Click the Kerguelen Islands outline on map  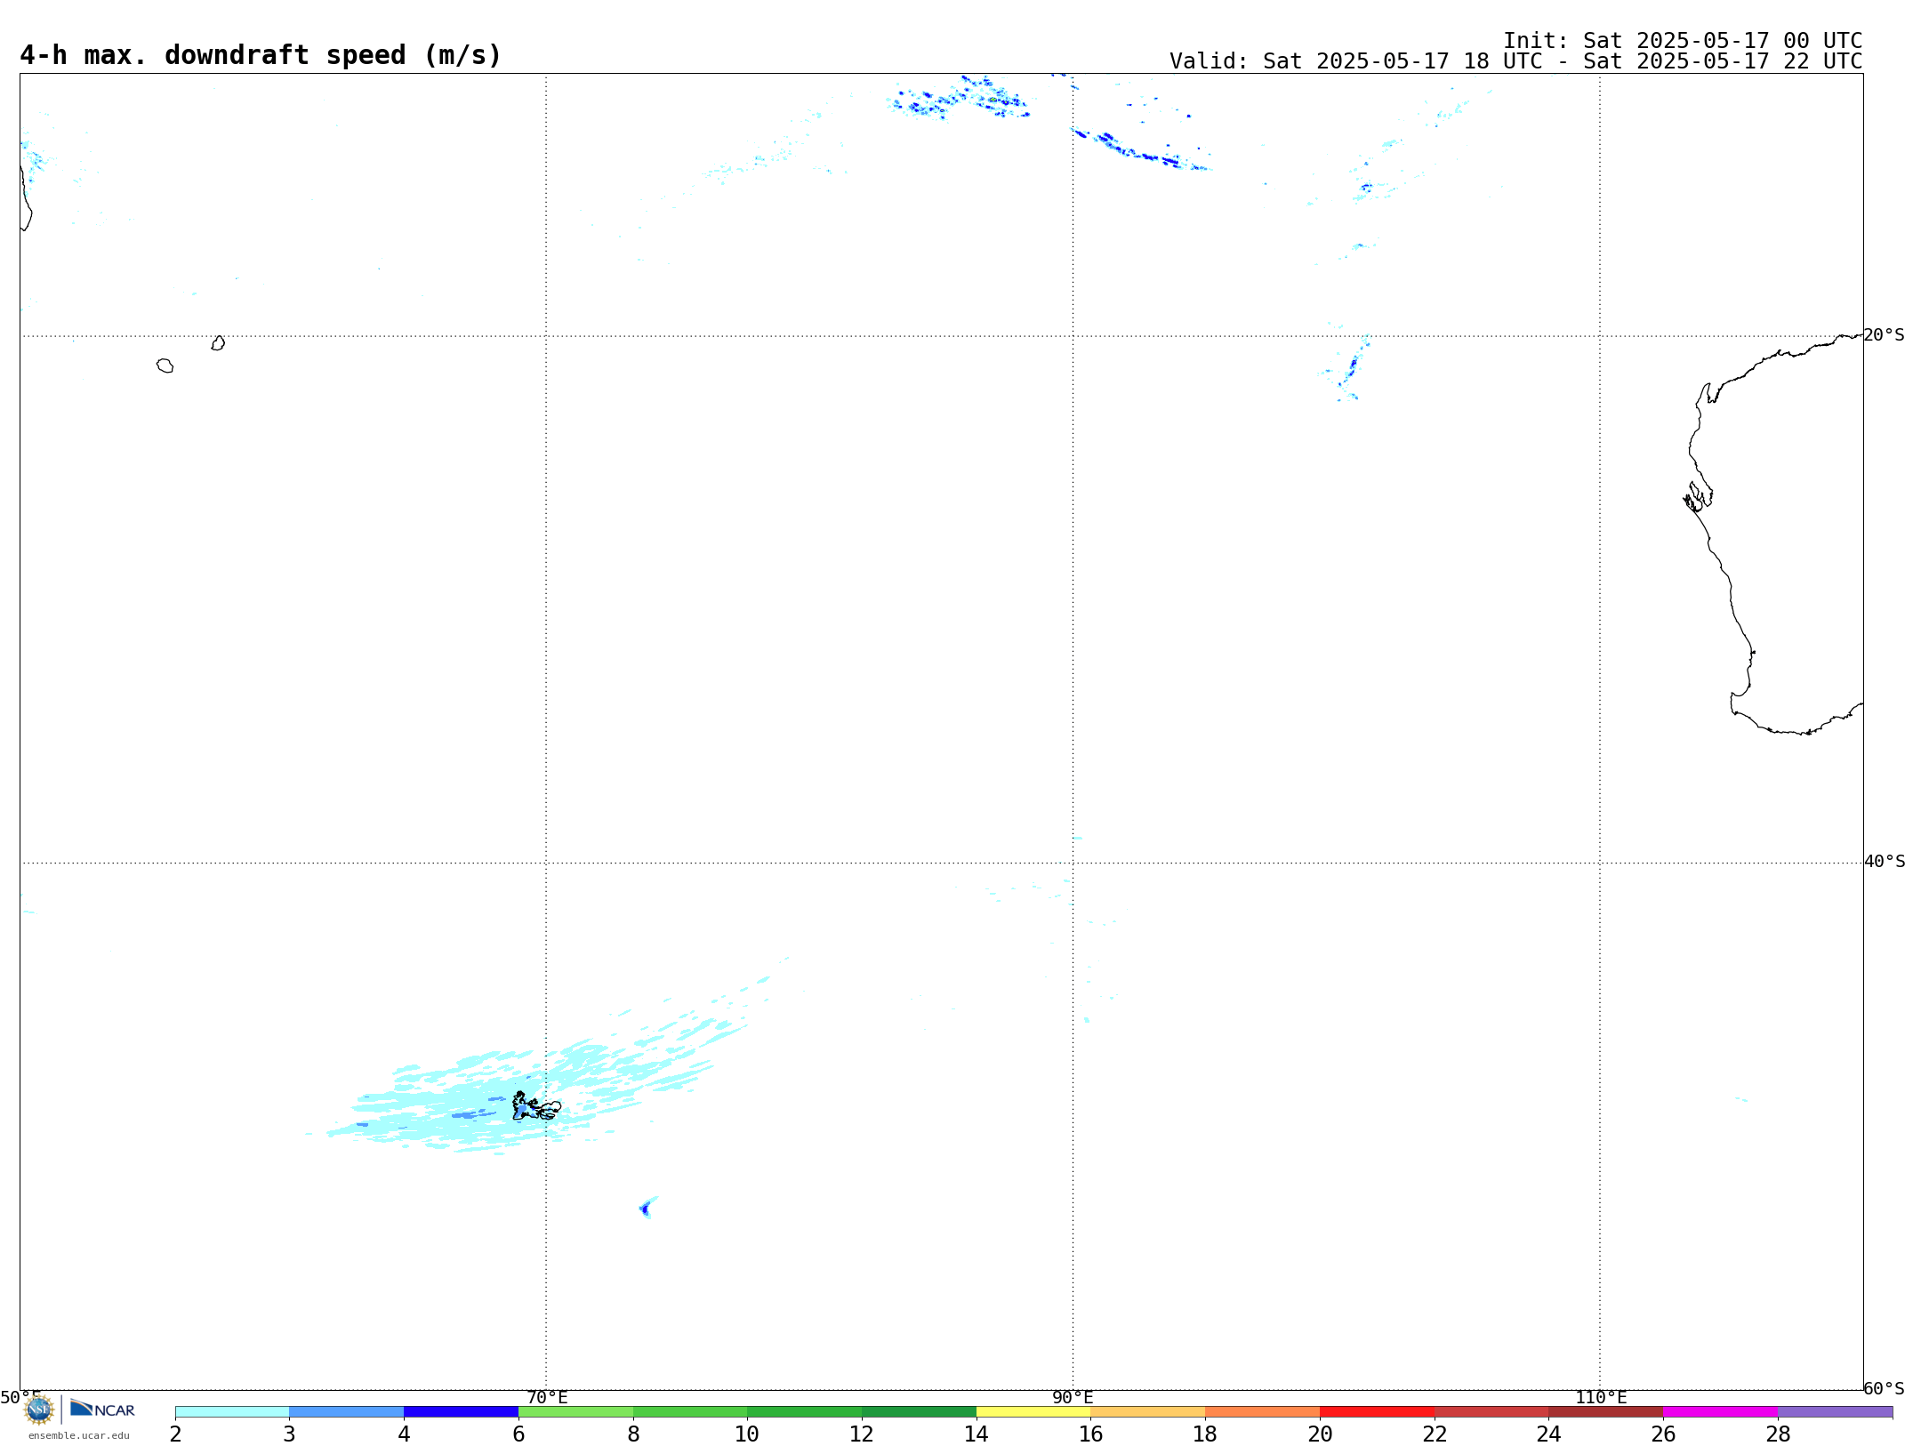[535, 1106]
